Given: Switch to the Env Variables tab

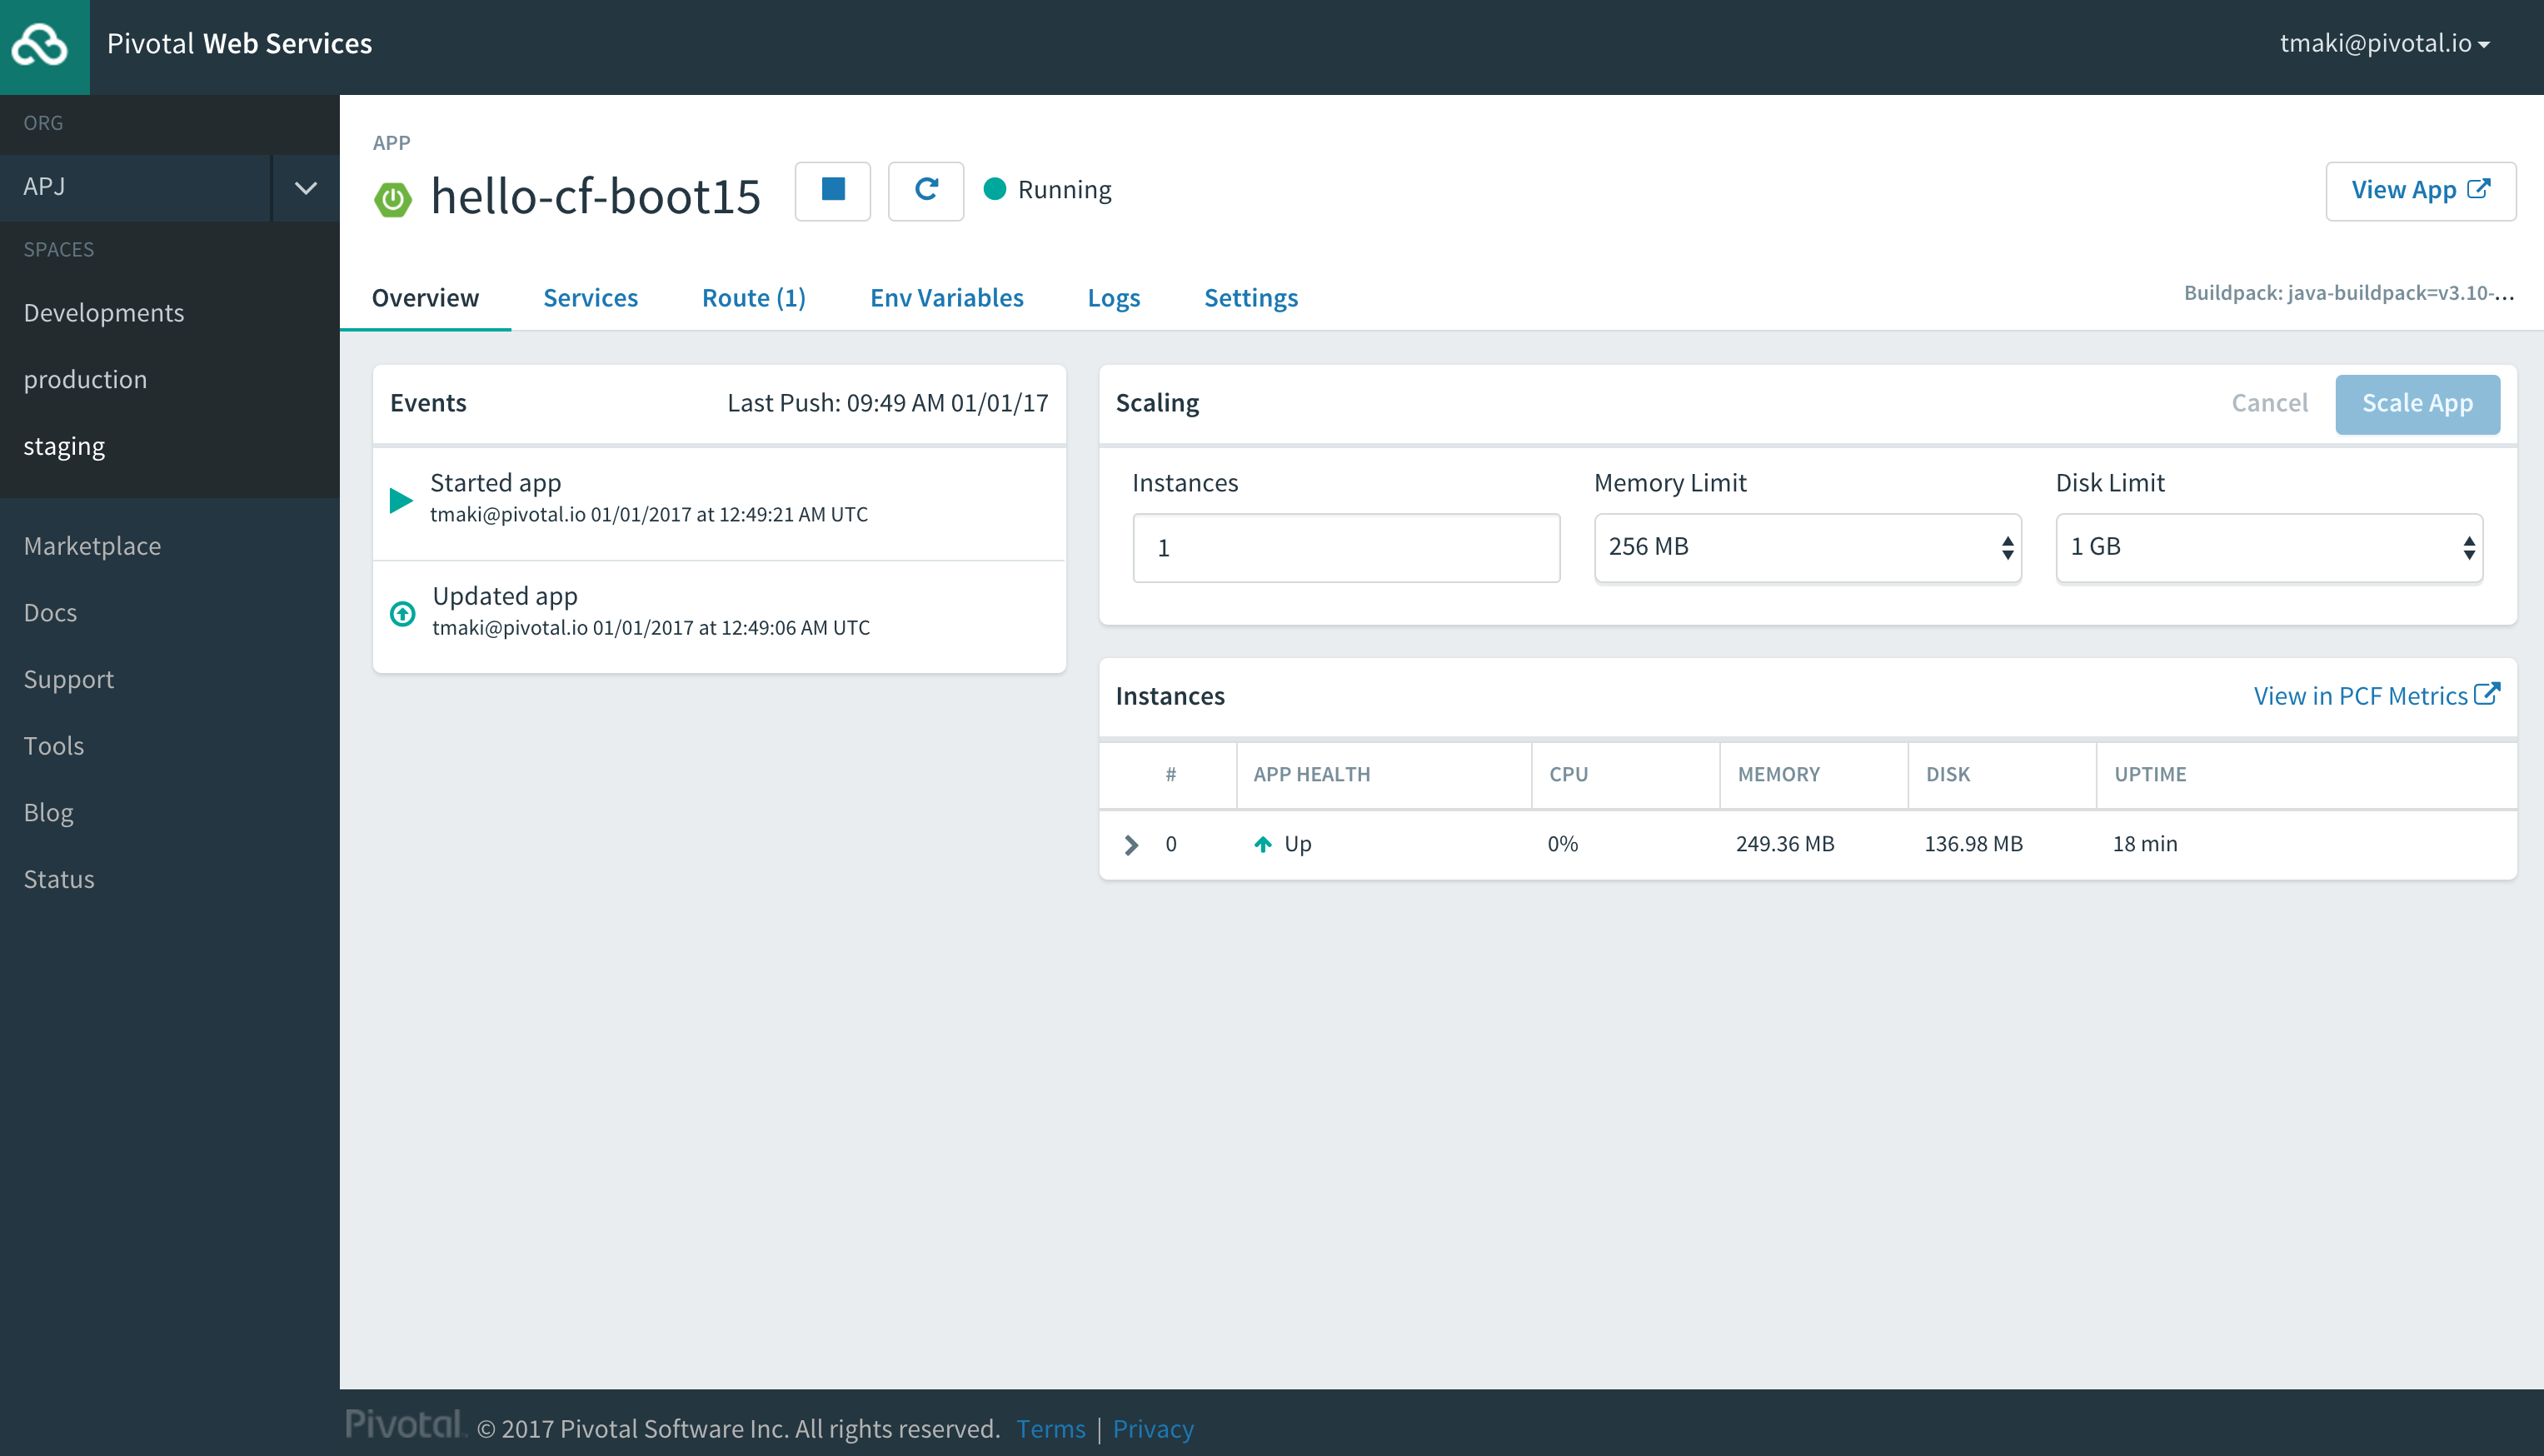Looking at the screenshot, I should (x=946, y=298).
